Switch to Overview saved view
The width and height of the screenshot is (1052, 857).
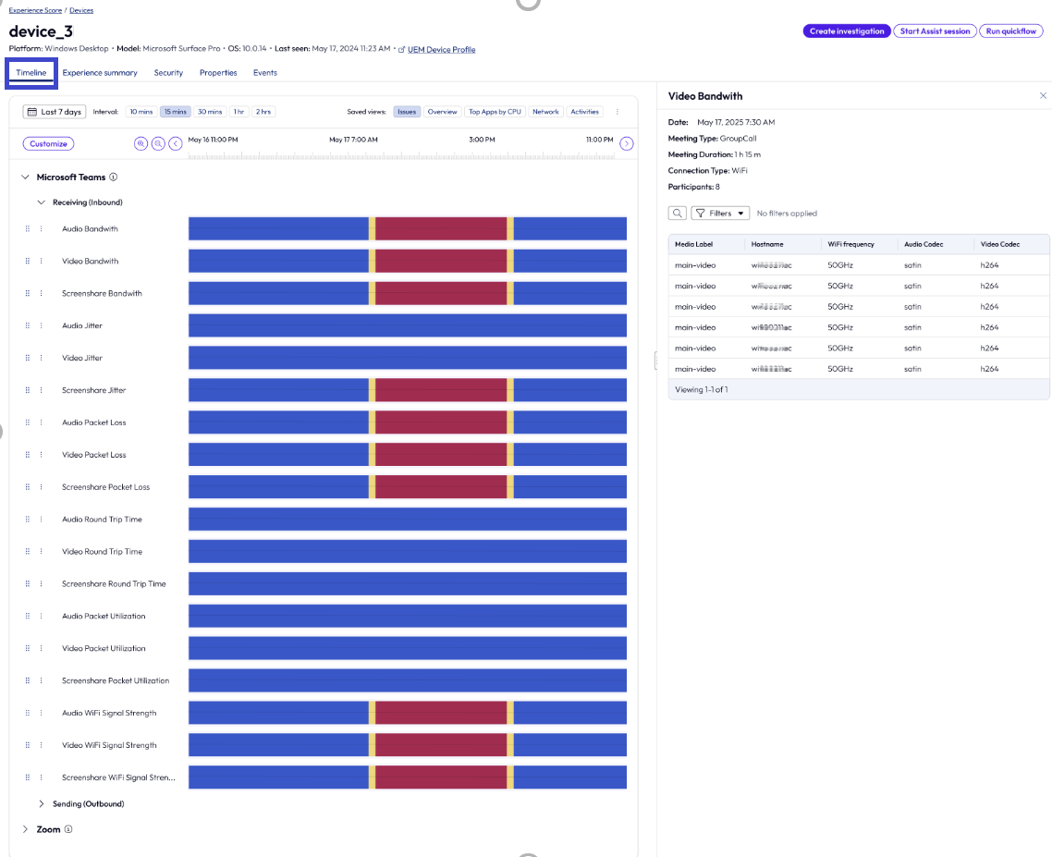[442, 112]
